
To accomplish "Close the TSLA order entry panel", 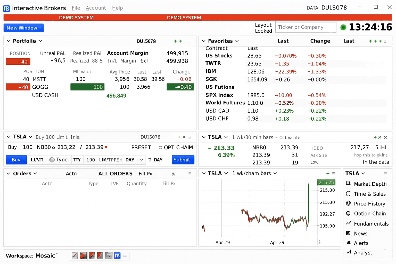I will 184,137.
